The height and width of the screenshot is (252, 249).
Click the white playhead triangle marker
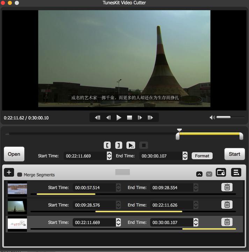pyautogui.click(x=180, y=130)
